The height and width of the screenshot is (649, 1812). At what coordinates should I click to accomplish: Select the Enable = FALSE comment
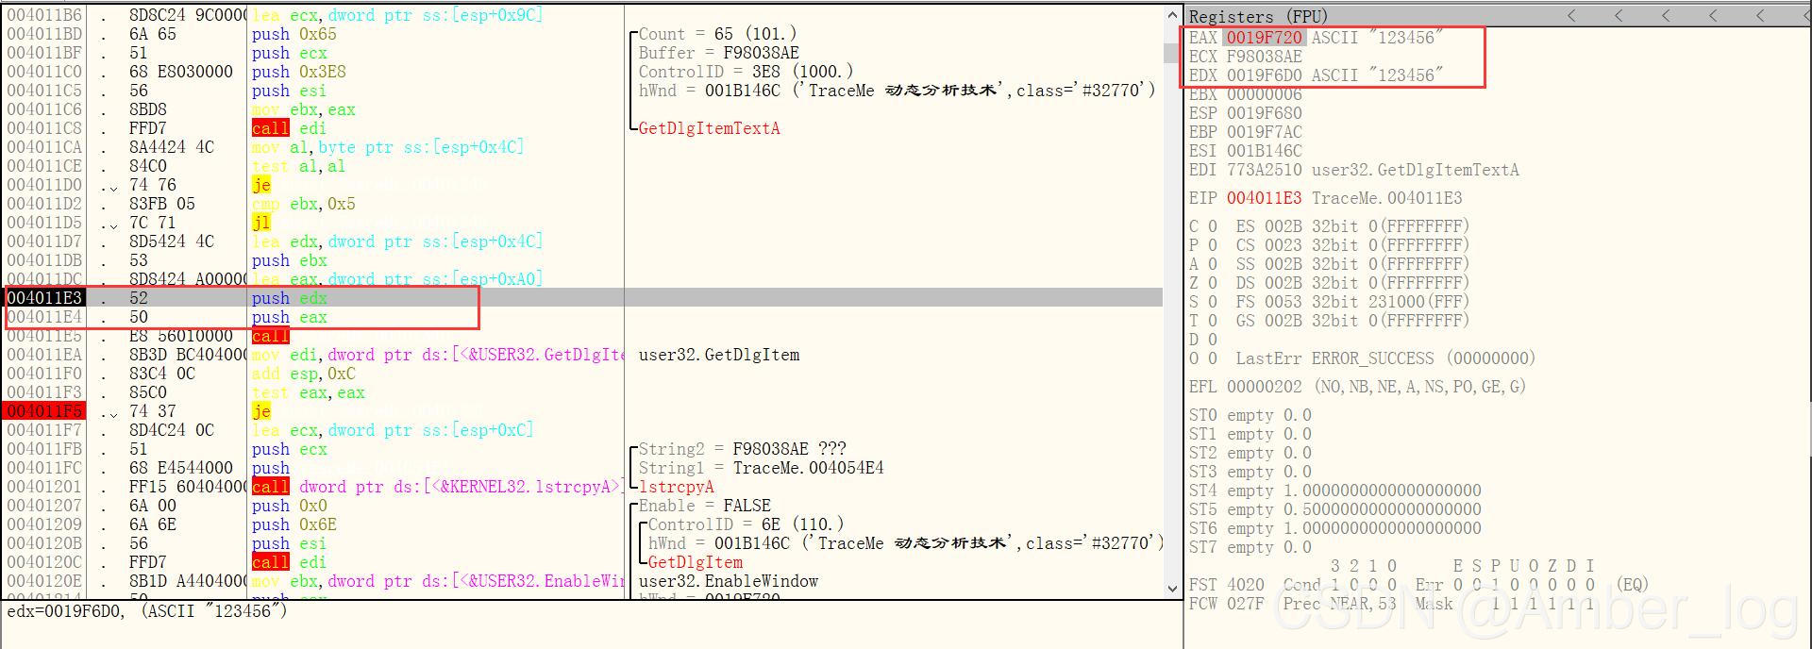704,506
